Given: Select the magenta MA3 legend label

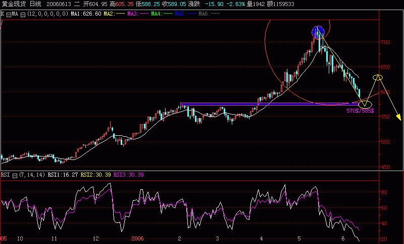Looking at the screenshot, I should (x=138, y=14).
